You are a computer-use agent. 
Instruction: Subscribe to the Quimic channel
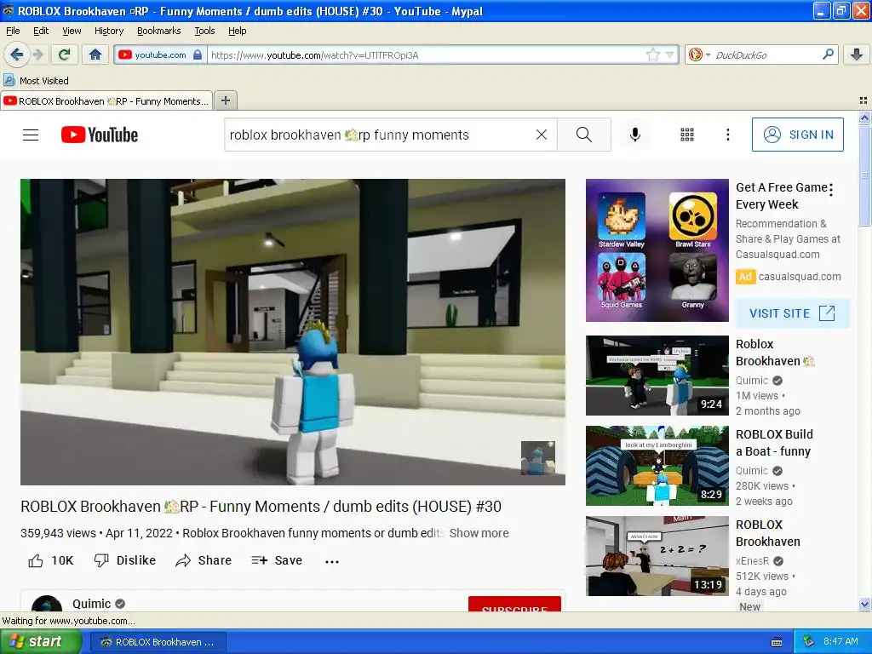coord(514,605)
